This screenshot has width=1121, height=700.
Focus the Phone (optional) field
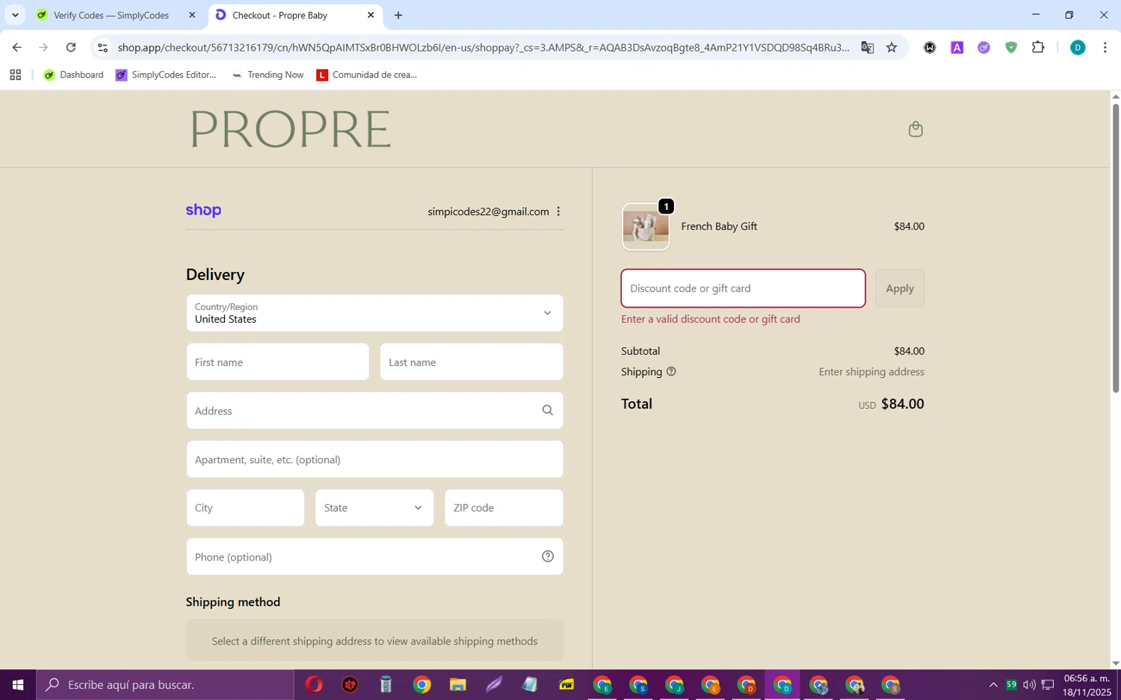point(374,557)
